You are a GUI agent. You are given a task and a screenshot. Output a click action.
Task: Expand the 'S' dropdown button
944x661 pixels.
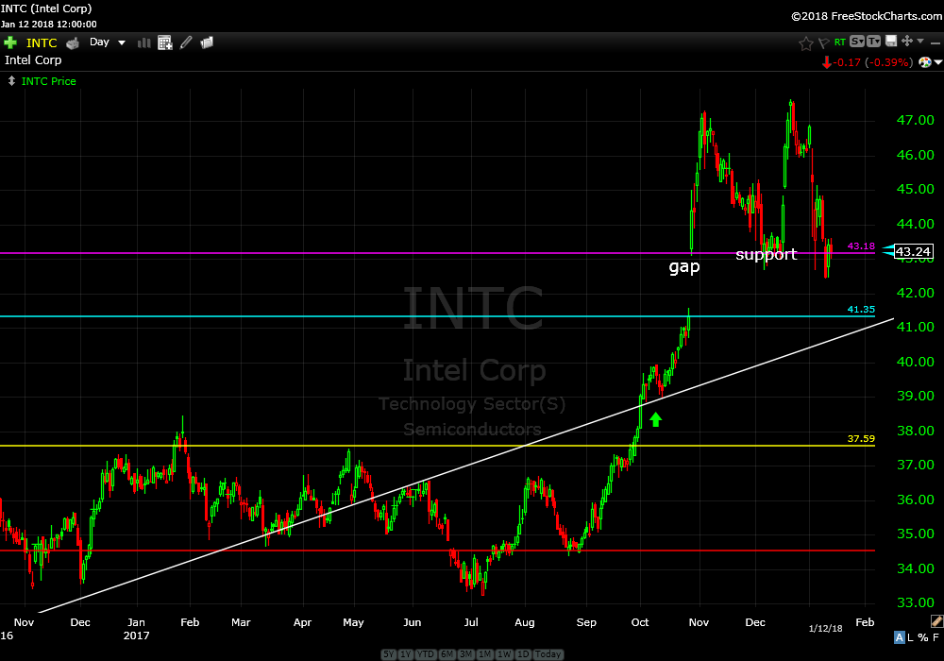tap(856, 42)
